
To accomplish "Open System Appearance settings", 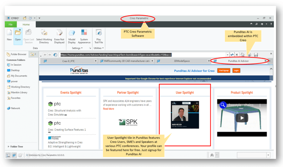I will (84, 34).
